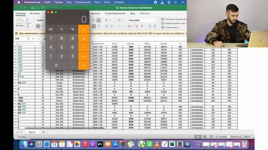Toggle sign with calculator +/- key
268x150 pixels.
click(x=62, y=29)
